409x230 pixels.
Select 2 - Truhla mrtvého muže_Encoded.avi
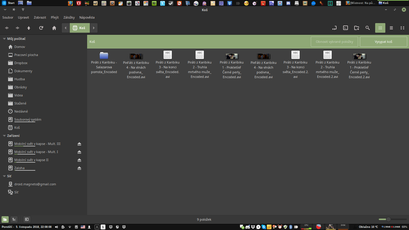[x=200, y=65]
